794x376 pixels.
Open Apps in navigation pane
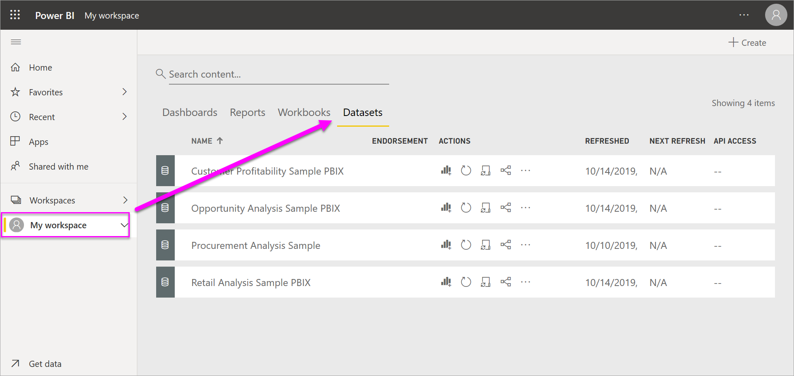coord(38,142)
